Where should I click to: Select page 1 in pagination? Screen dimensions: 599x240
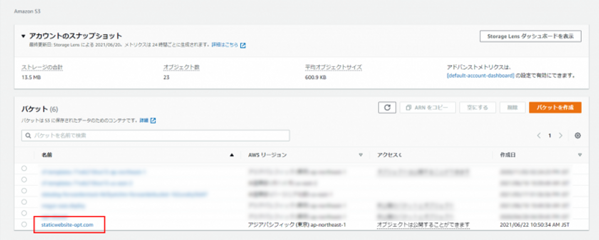click(549, 135)
